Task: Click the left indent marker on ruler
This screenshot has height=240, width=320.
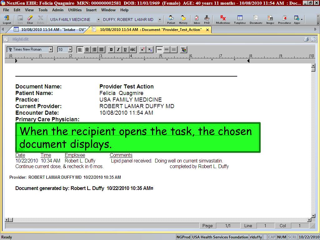Action: click(x=16, y=61)
